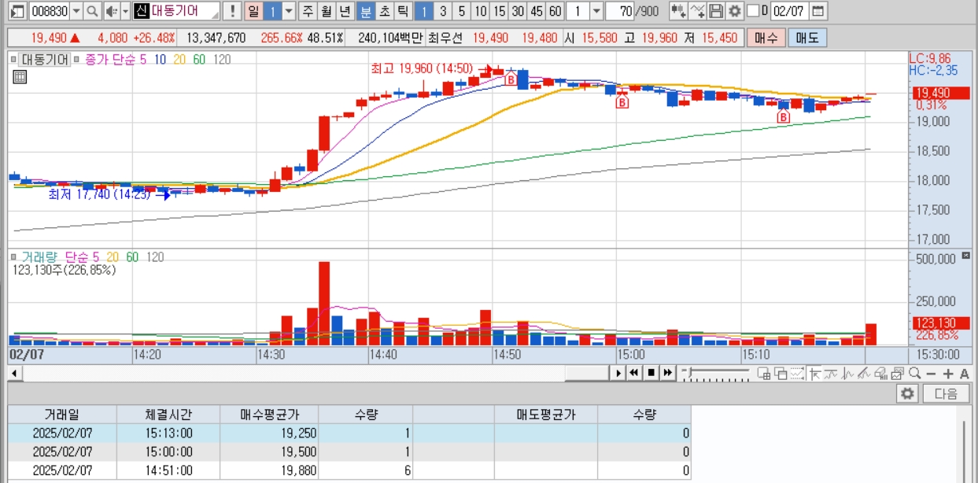This screenshot has height=483, width=978.
Task: Click the 02/07 date input field
Action: [788, 11]
